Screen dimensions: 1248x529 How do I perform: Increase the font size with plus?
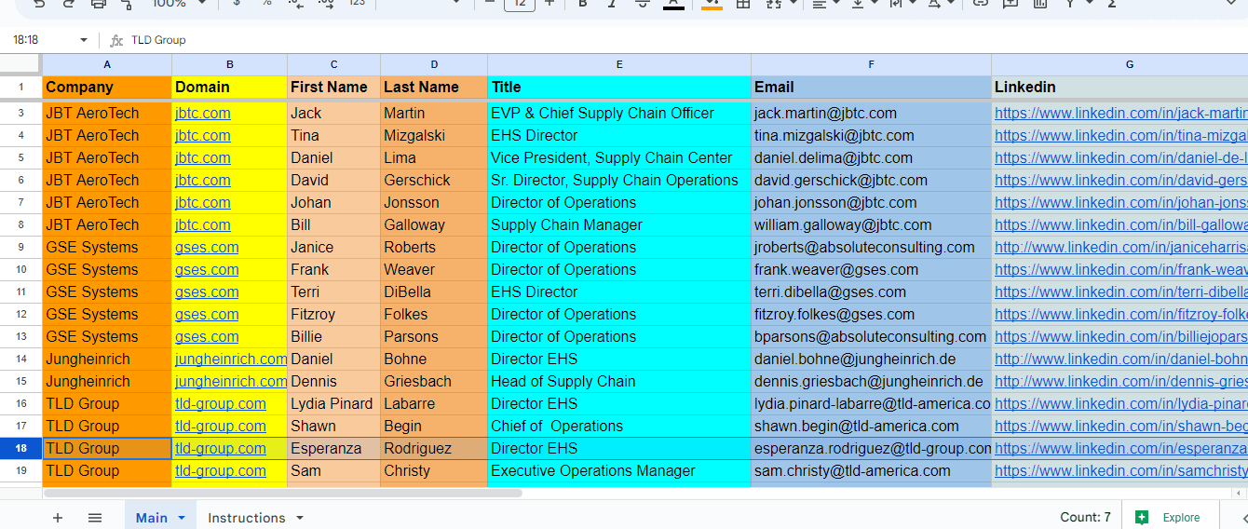click(x=549, y=4)
